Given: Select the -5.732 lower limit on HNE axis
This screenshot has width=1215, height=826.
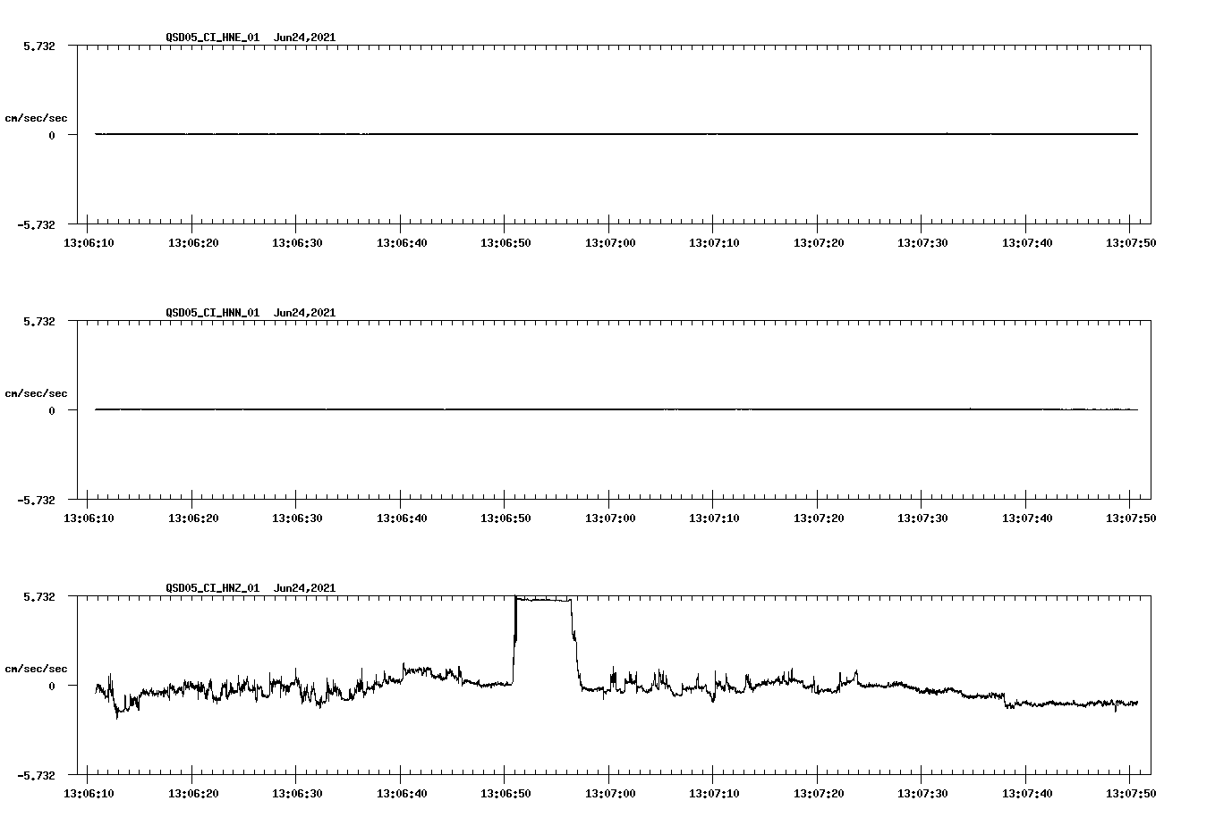Looking at the screenshot, I should pyautogui.click(x=36, y=224).
